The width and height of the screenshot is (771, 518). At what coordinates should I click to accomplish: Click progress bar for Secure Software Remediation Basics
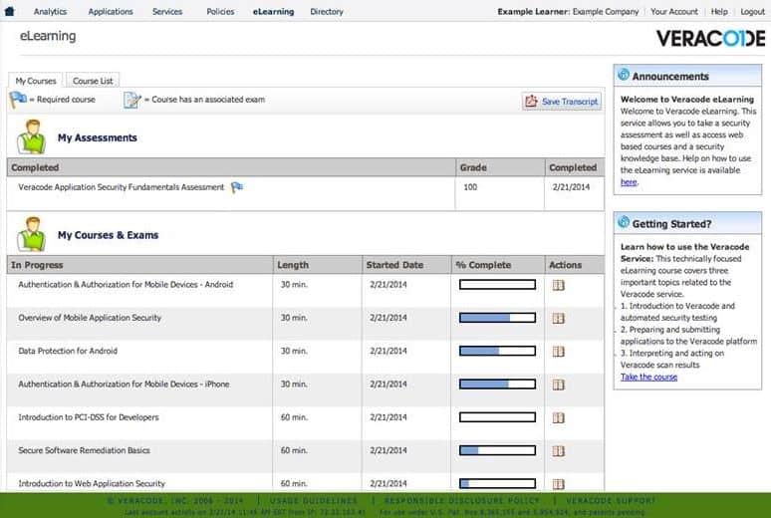[x=497, y=450]
